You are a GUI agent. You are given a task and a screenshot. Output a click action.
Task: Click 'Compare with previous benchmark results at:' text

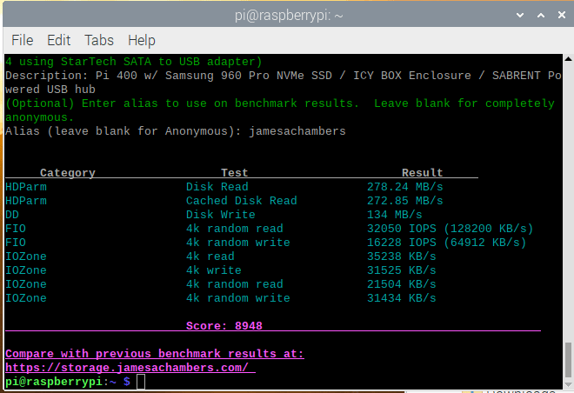tap(155, 354)
